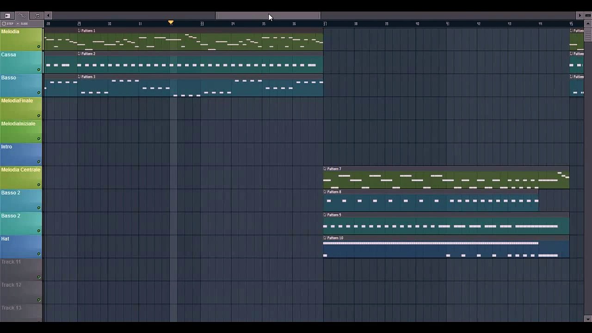Select the MelodiaIniziale track header
Screen dimensions: 592x333
pos(21,131)
